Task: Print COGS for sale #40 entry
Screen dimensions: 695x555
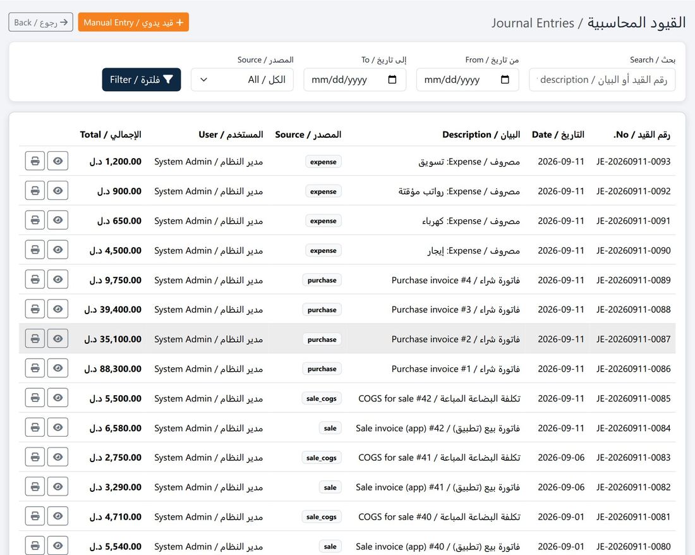Action: pos(35,516)
